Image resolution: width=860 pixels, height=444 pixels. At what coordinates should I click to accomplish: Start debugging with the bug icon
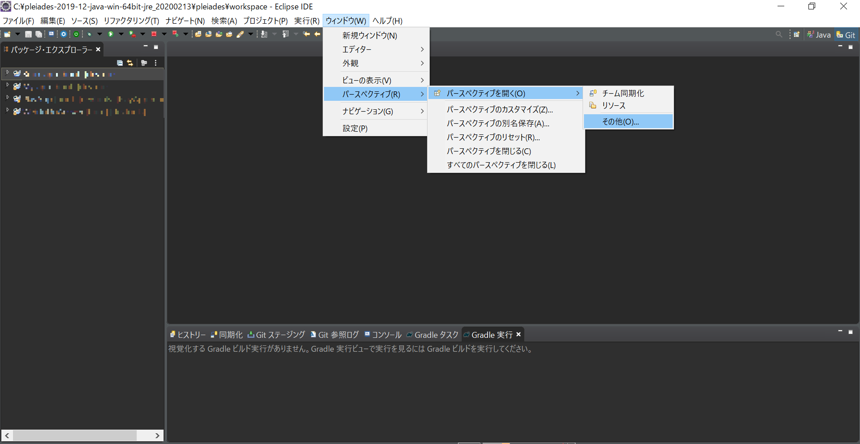tap(89, 34)
